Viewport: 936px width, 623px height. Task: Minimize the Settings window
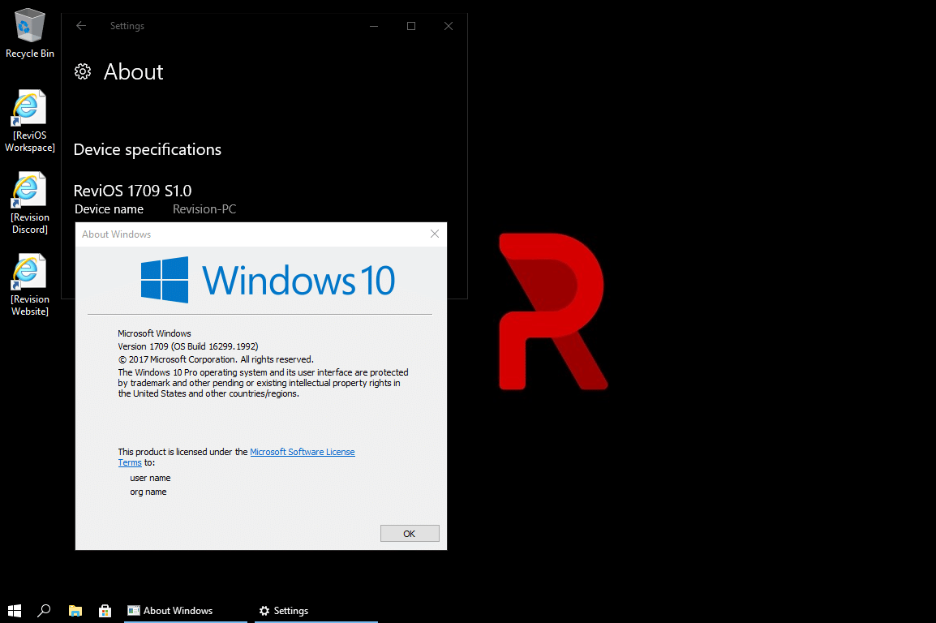pos(374,26)
